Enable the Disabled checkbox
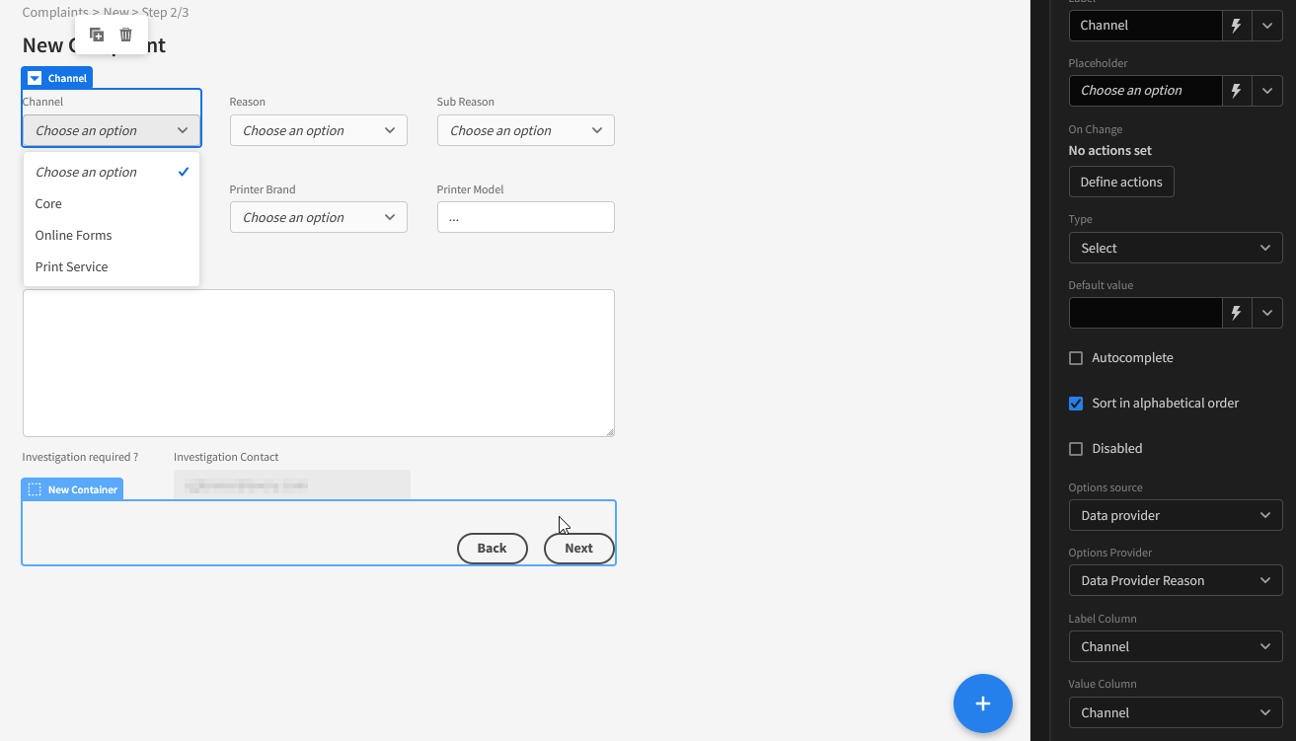This screenshot has height=741, width=1296. tap(1075, 449)
